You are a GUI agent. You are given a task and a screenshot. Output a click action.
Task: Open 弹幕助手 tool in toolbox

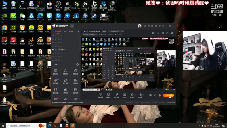click(55, 72)
